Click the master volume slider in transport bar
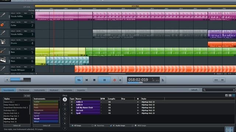 point(21,80)
